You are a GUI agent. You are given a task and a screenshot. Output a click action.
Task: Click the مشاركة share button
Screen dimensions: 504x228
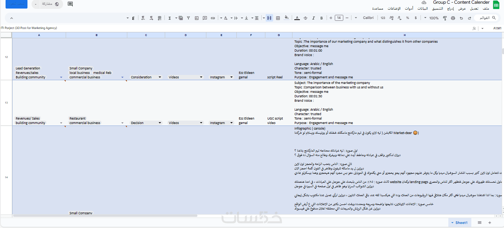pyautogui.click(x=50, y=4)
